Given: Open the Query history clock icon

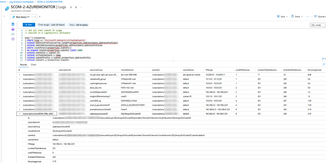Looking at the screenshot, I should [x=13, y=39].
